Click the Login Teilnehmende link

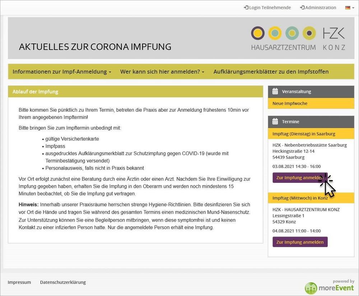(x=267, y=8)
